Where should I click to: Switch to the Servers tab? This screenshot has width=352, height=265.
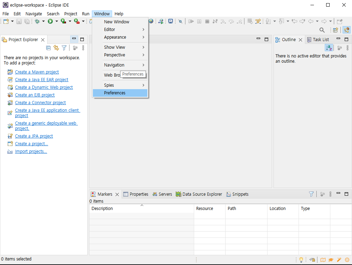pyautogui.click(x=162, y=194)
